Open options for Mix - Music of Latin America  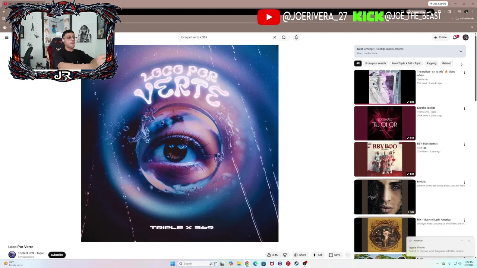tap(464, 220)
